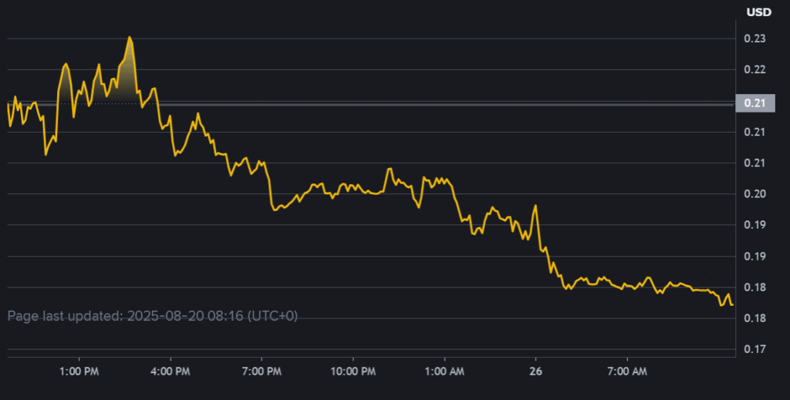Click the 0.22 price axis label
This screenshot has height=400, width=790.
(755, 69)
